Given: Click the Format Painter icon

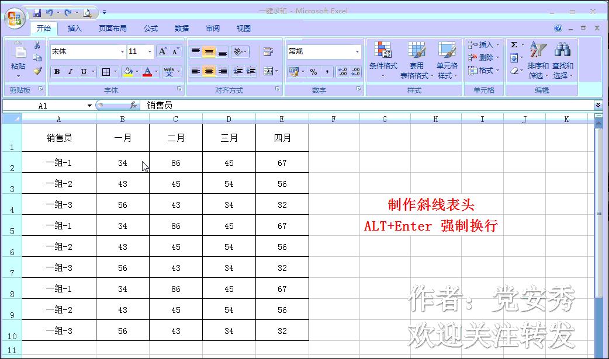Looking at the screenshot, I should pos(37,71).
